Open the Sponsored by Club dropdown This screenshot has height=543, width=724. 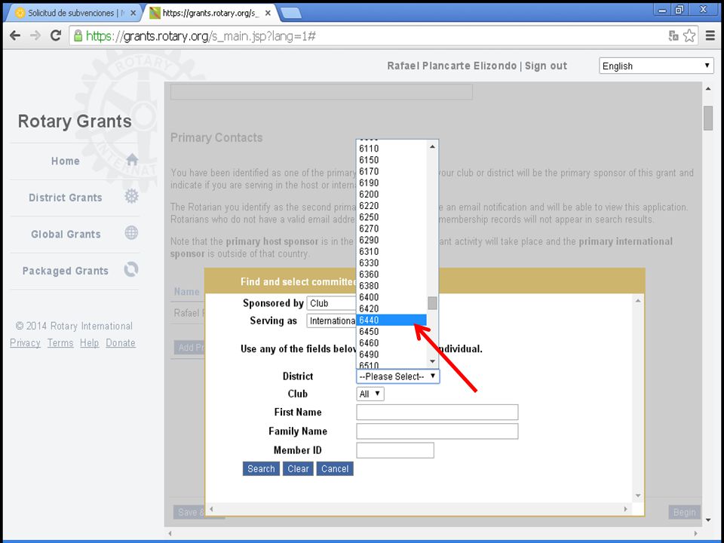tap(332, 303)
